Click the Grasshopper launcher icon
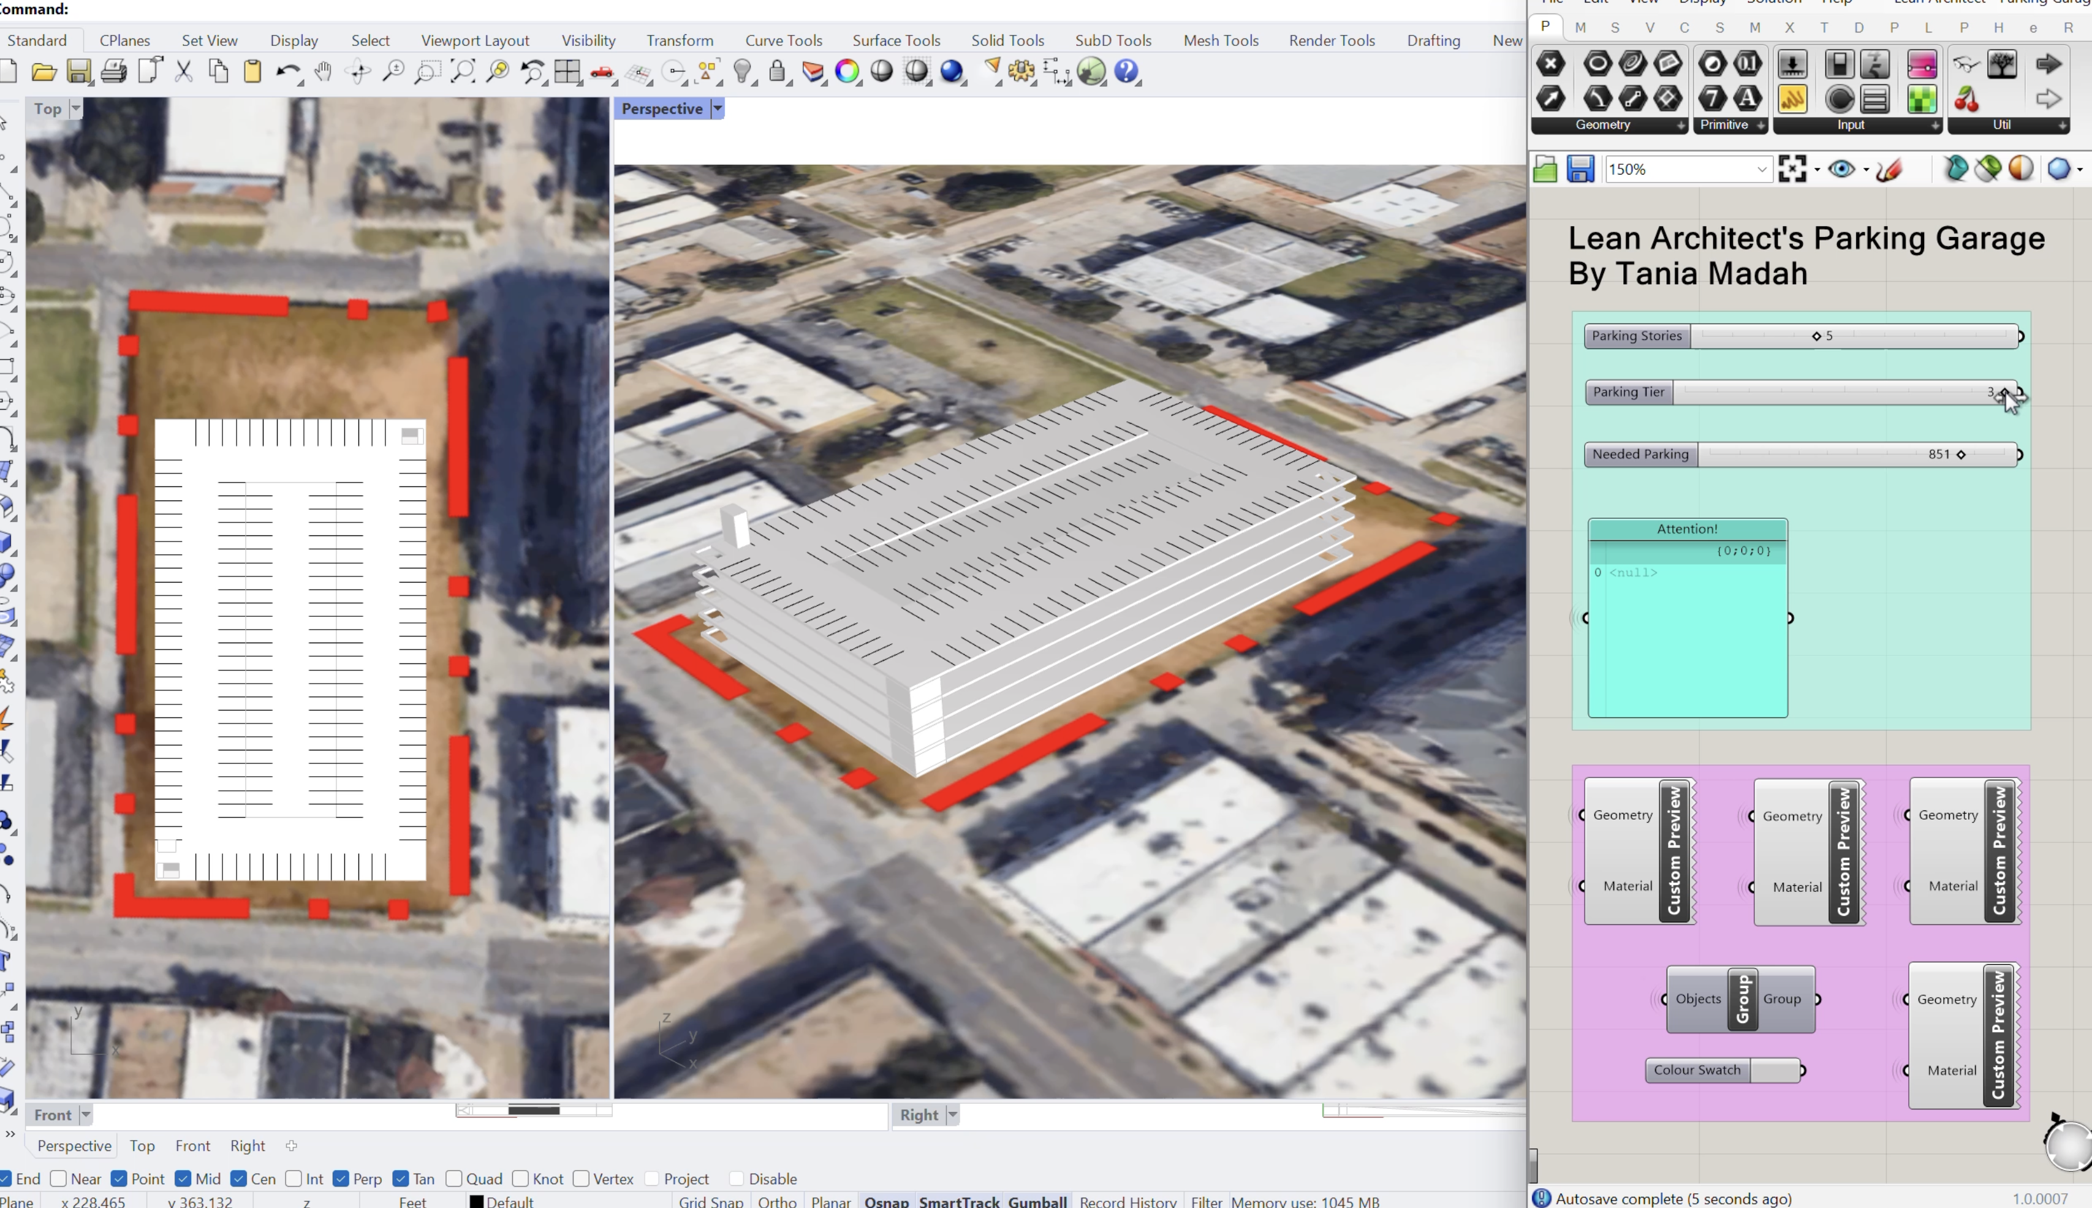Image resolution: width=2092 pixels, height=1208 pixels. tap(1091, 71)
